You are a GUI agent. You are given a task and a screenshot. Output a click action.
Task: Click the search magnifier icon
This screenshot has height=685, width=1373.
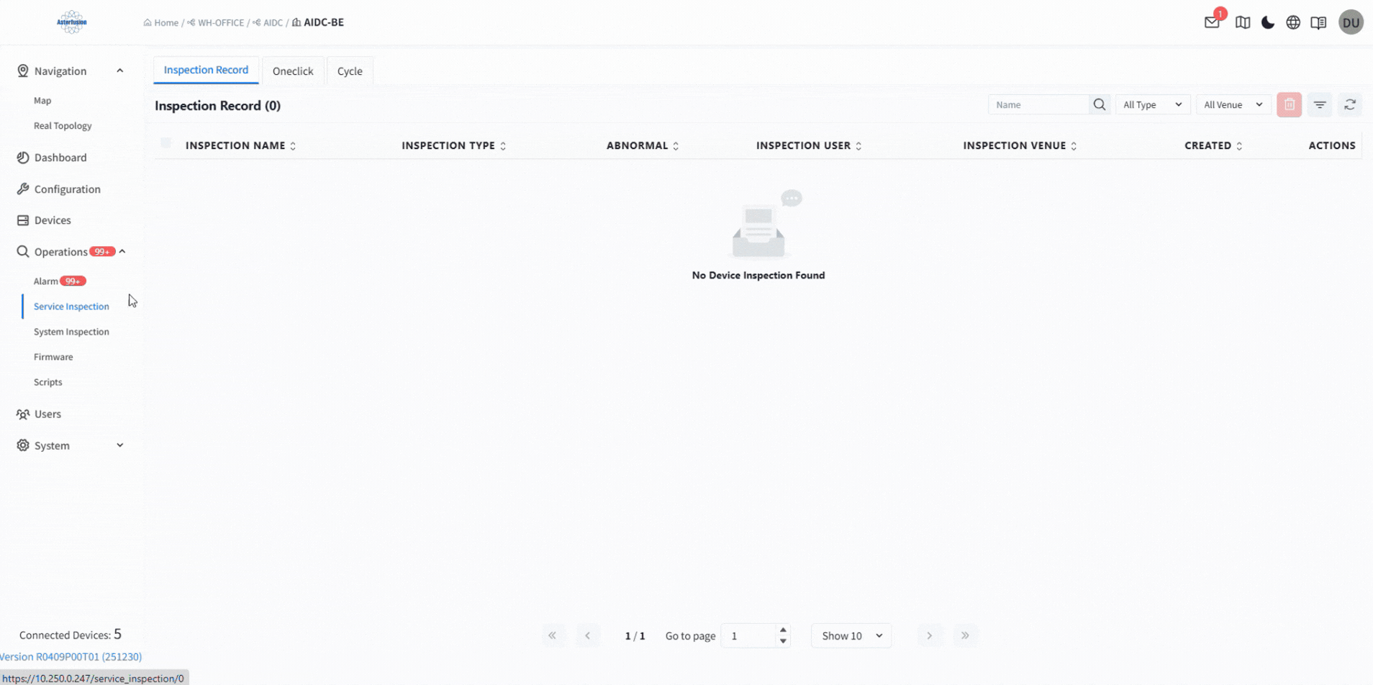(1099, 105)
